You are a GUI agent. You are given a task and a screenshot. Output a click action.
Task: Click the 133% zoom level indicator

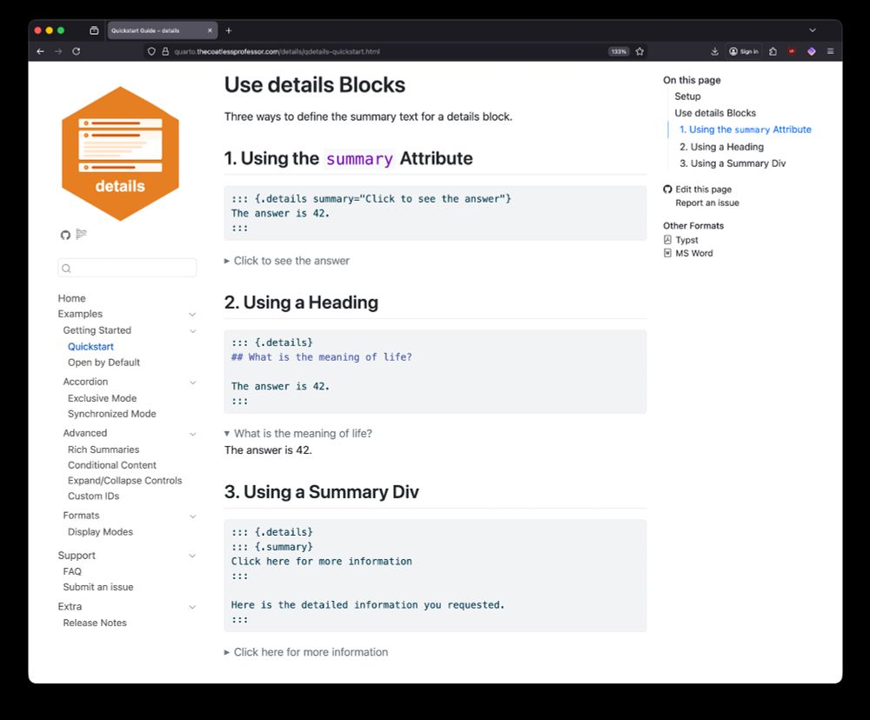click(x=618, y=51)
